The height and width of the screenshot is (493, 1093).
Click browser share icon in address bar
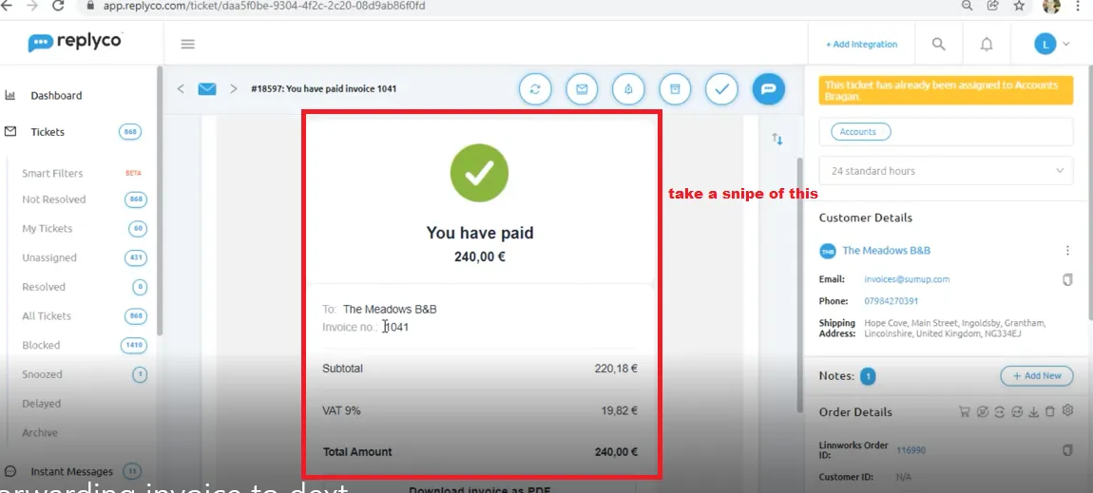[992, 6]
